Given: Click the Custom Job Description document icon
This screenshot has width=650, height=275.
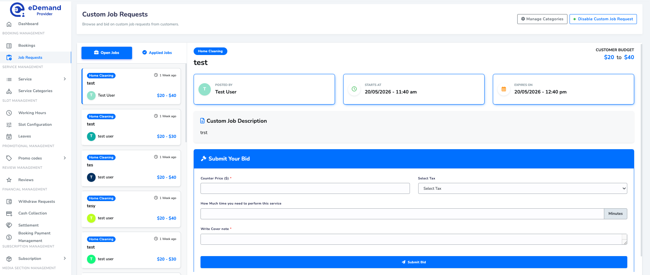Looking at the screenshot, I should [x=203, y=121].
